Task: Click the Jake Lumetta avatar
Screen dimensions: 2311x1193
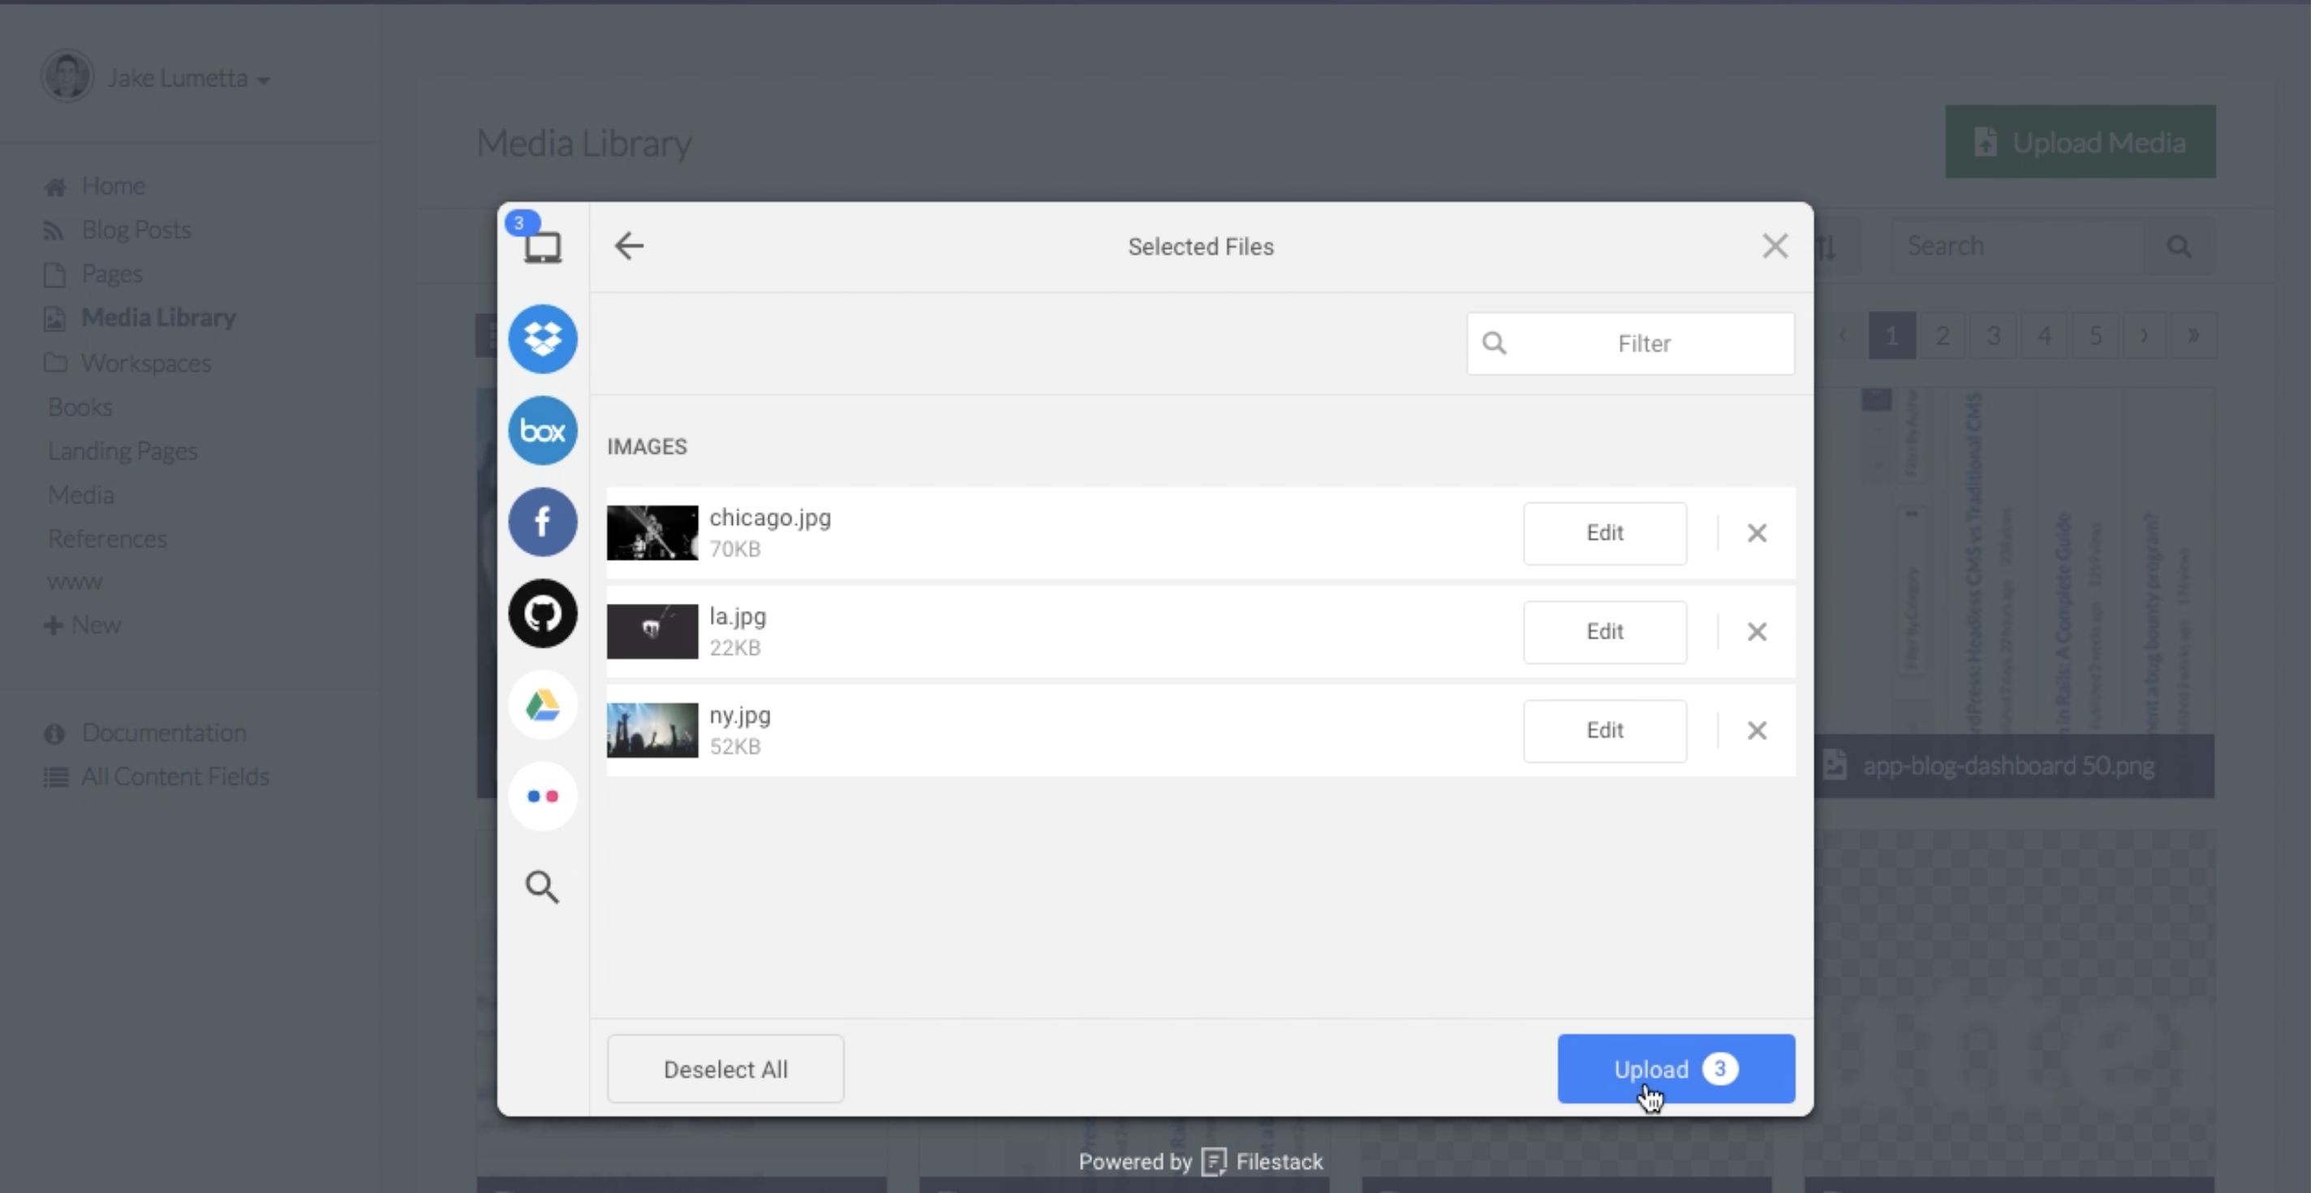Action: (x=67, y=76)
